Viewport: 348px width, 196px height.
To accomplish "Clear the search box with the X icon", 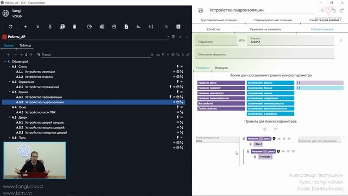I will (x=152, y=54).
